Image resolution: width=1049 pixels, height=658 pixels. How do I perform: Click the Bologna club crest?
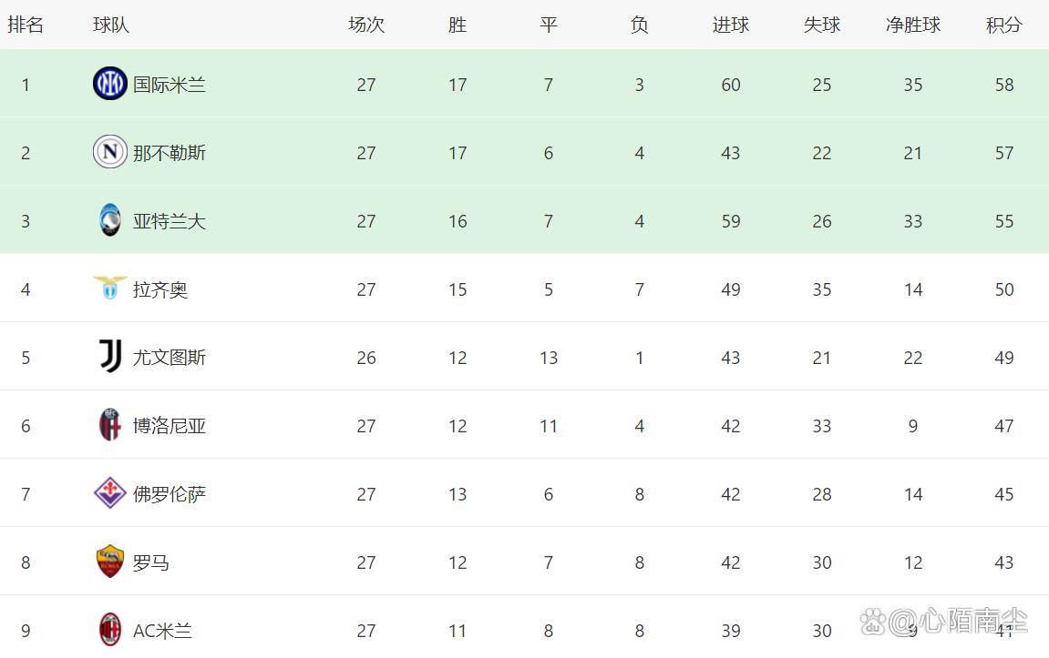click(x=109, y=425)
